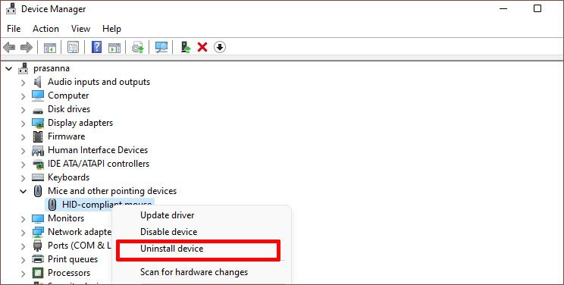Click the Update device driver toolbar icon
The image size is (564, 285).
click(x=186, y=47)
